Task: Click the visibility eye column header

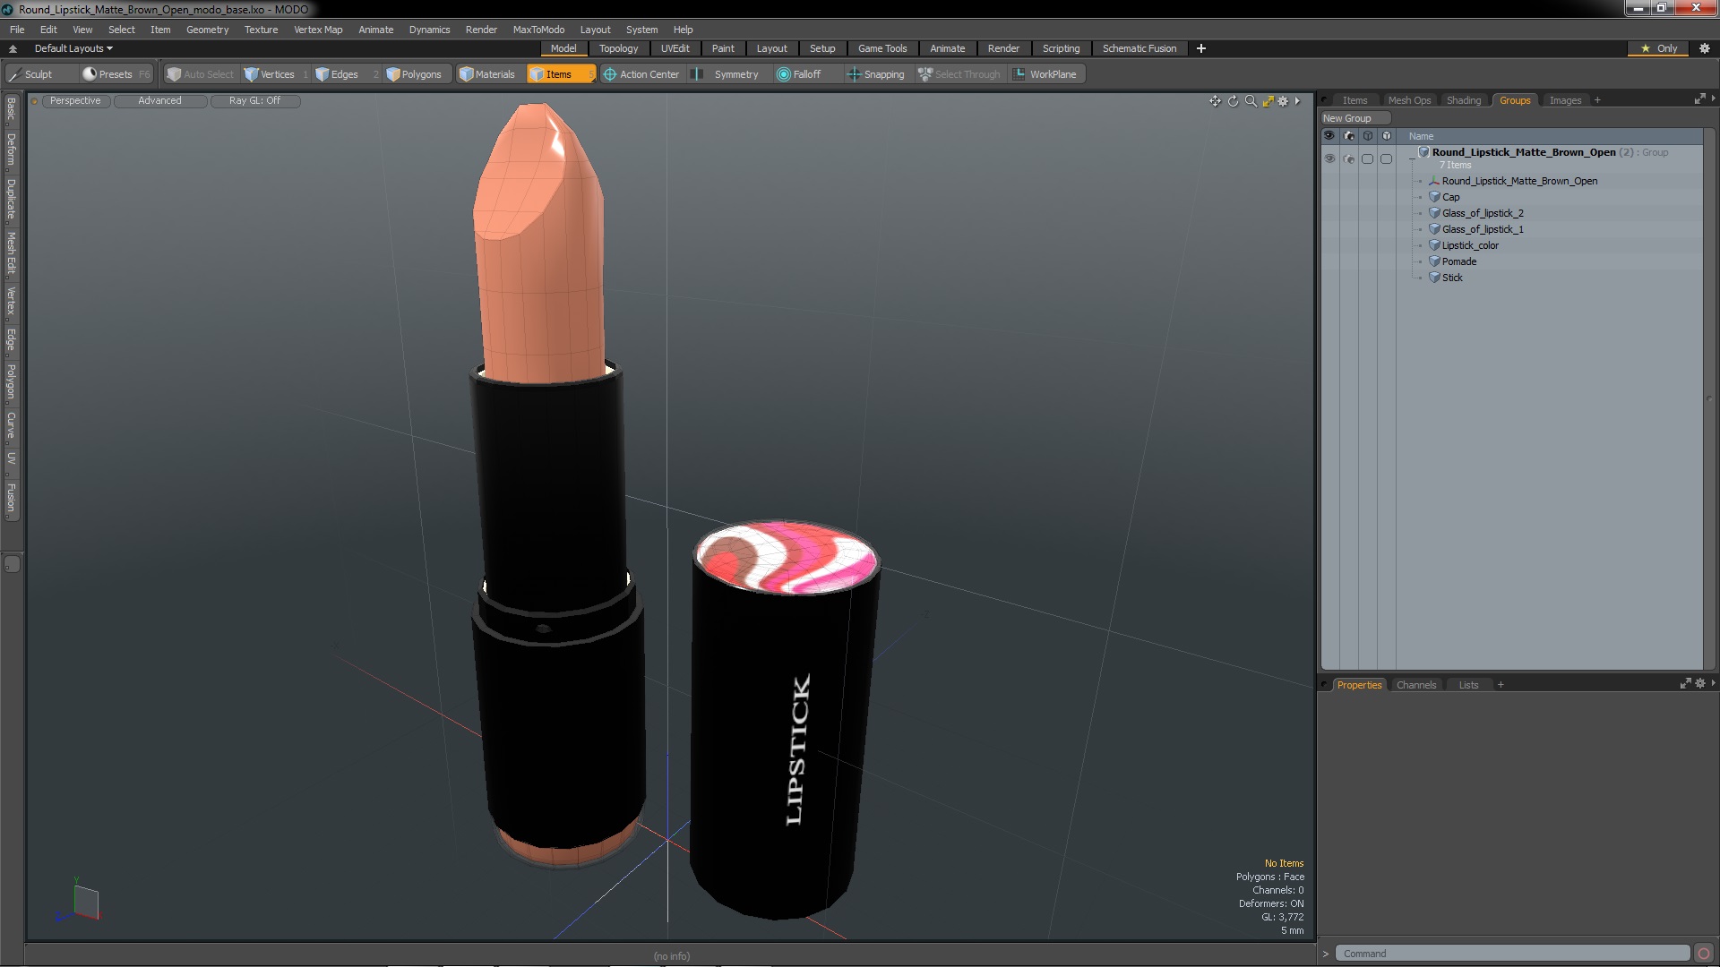Action: (x=1329, y=136)
